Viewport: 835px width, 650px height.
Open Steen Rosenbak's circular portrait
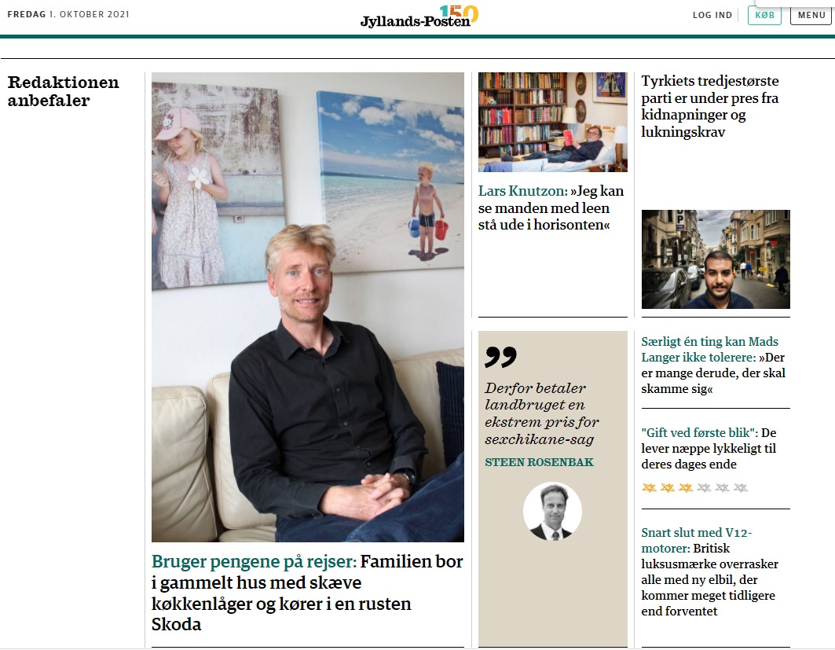click(552, 511)
